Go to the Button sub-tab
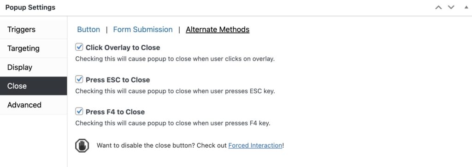Viewport: 472px width, 167px height. click(x=88, y=30)
